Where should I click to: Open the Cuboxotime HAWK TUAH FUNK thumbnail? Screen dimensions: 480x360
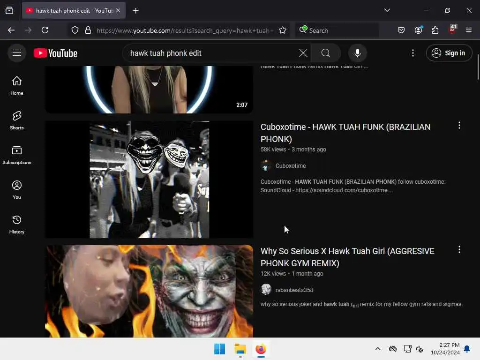click(149, 180)
